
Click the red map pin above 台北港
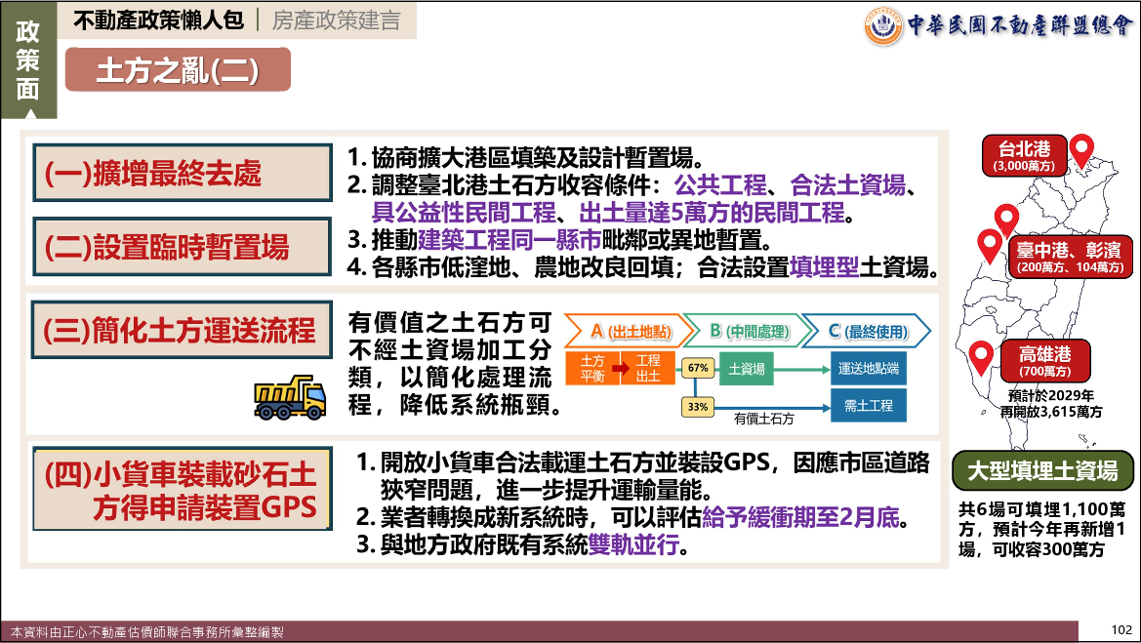coord(1081,150)
